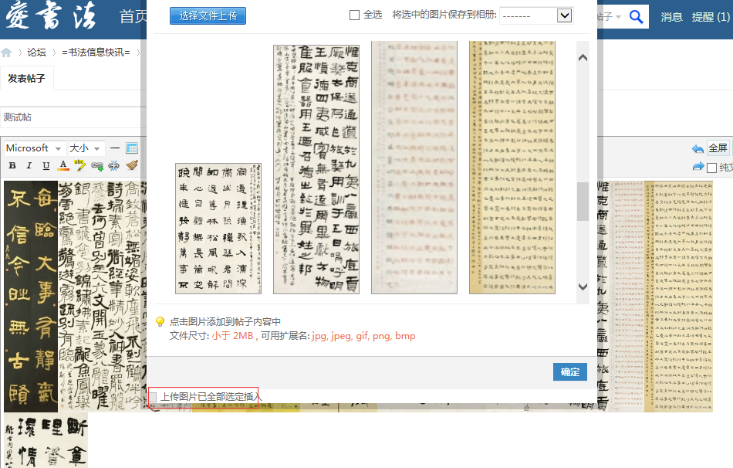Image resolution: width=733 pixels, height=468 pixels.
Task: Open the save-to-album dropdown
Action: [536, 15]
